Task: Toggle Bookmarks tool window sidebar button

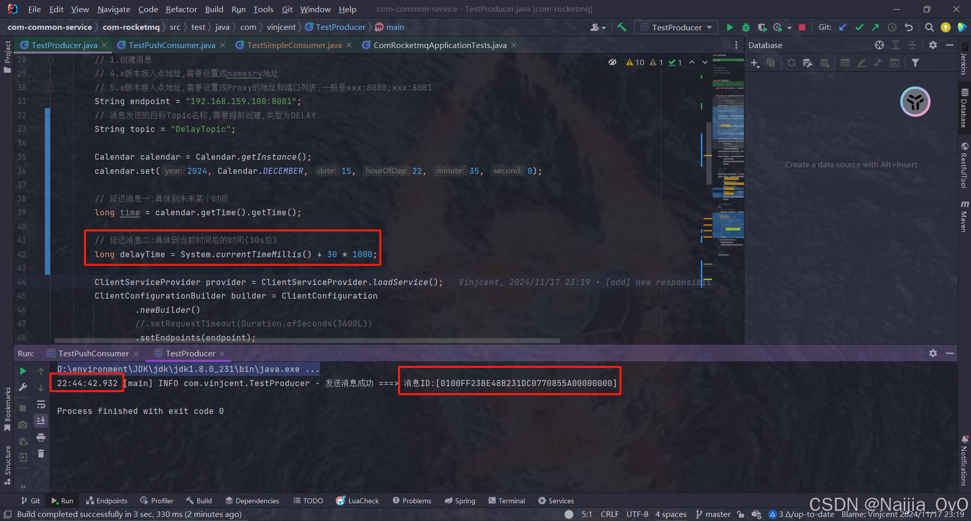Action: (x=7, y=409)
